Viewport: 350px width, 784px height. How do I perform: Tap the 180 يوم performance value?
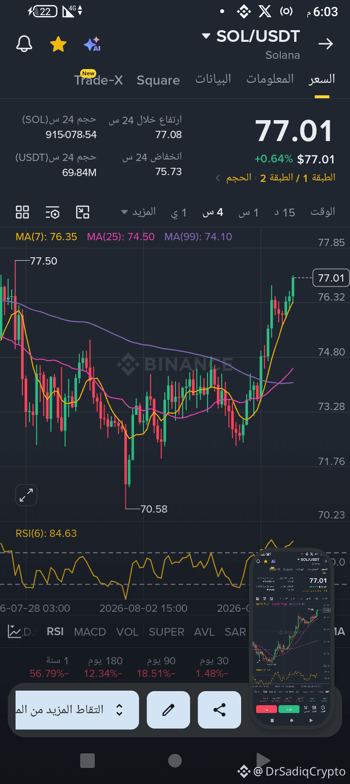click(103, 674)
